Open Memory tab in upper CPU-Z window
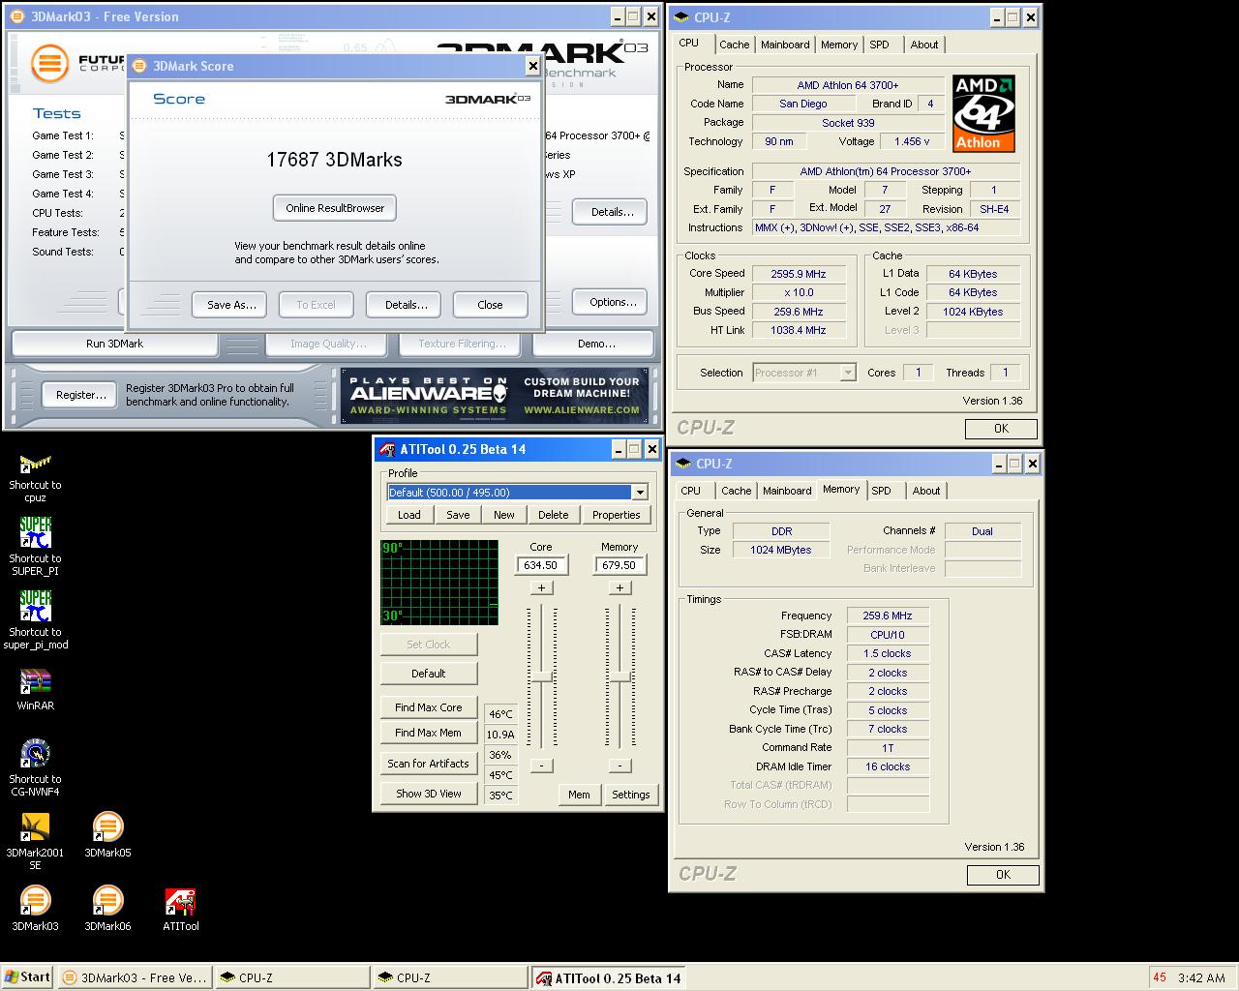This screenshot has height=991, width=1239. coord(839,45)
